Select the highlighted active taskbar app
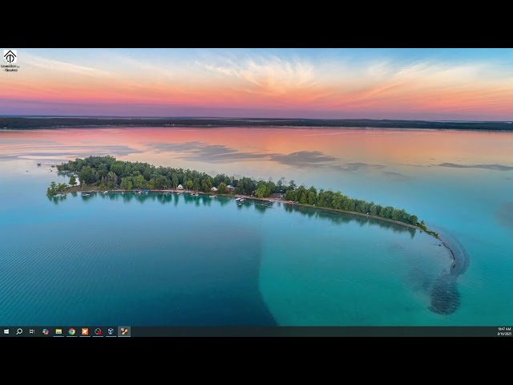Viewport: 513px width, 385px height. point(124,331)
